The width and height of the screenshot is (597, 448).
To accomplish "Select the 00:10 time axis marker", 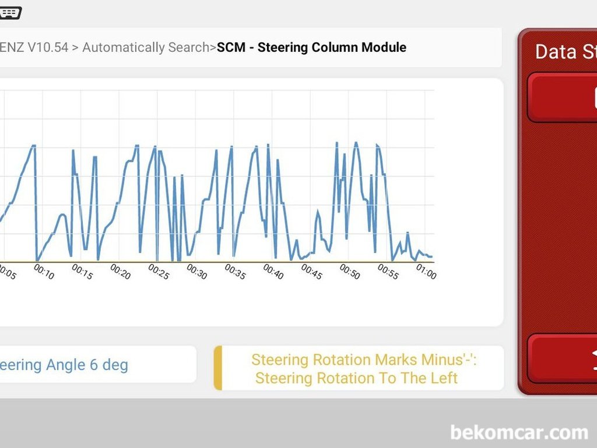I will (x=44, y=272).
